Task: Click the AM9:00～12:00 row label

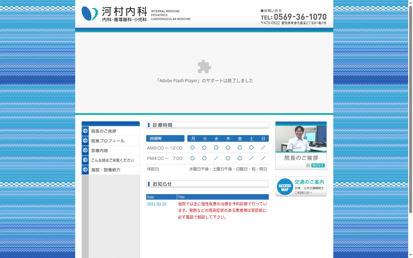Action: pos(165,148)
